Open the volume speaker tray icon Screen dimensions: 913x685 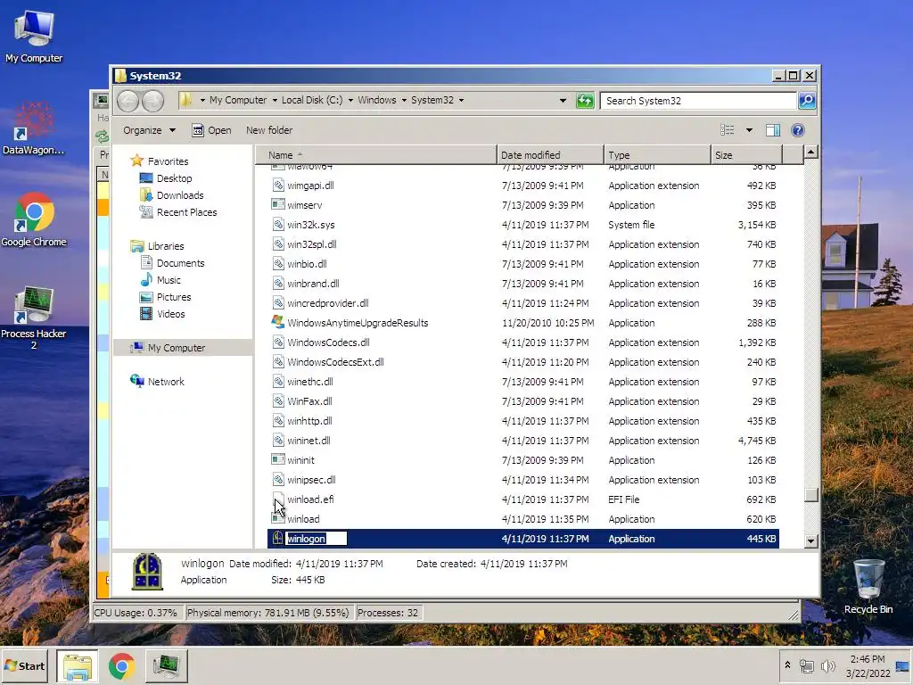(x=827, y=665)
